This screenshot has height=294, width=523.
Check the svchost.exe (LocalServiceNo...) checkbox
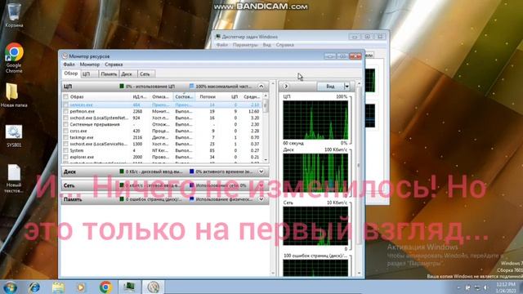[x=65, y=144]
